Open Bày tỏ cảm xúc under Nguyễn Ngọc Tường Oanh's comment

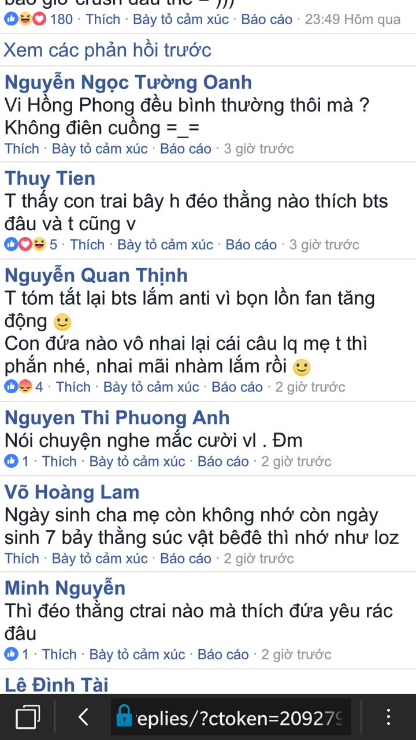[x=100, y=149]
